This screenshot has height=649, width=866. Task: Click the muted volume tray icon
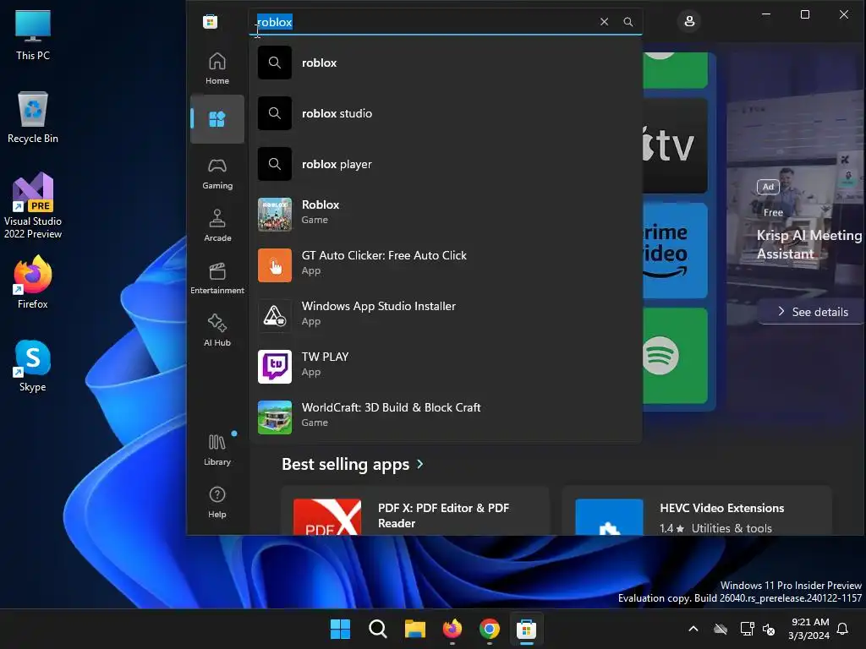(x=769, y=629)
